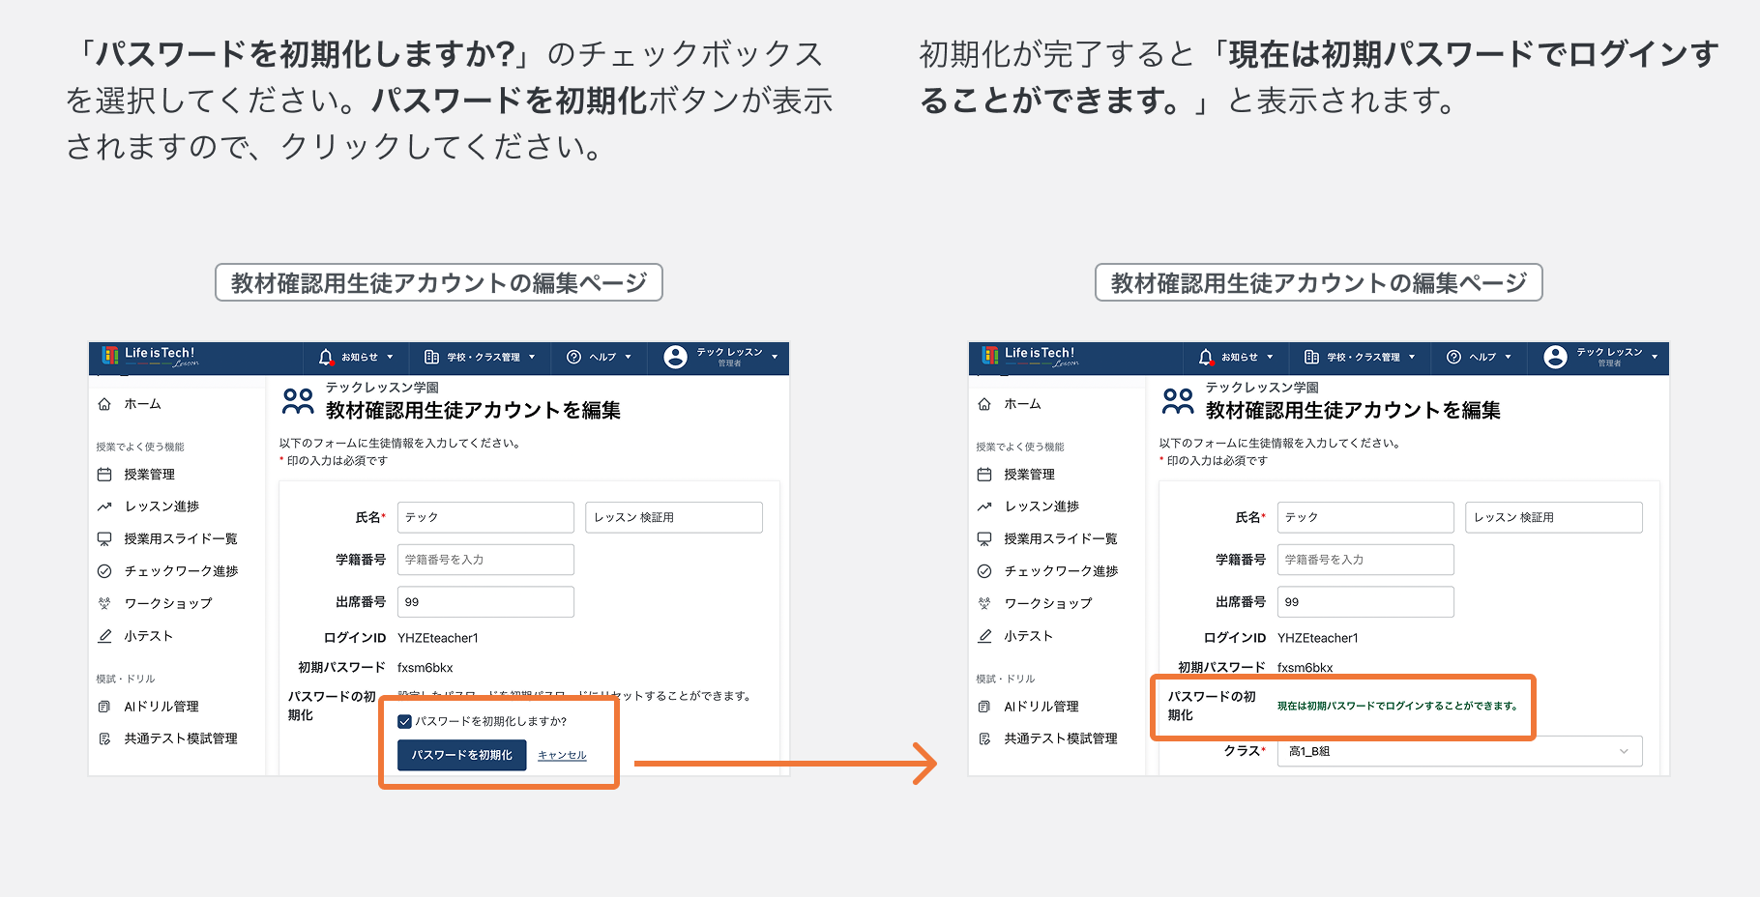Expand 学校・クラス管理 dropdown arrow in left screenshot
This screenshot has height=897, width=1760.
(532, 358)
